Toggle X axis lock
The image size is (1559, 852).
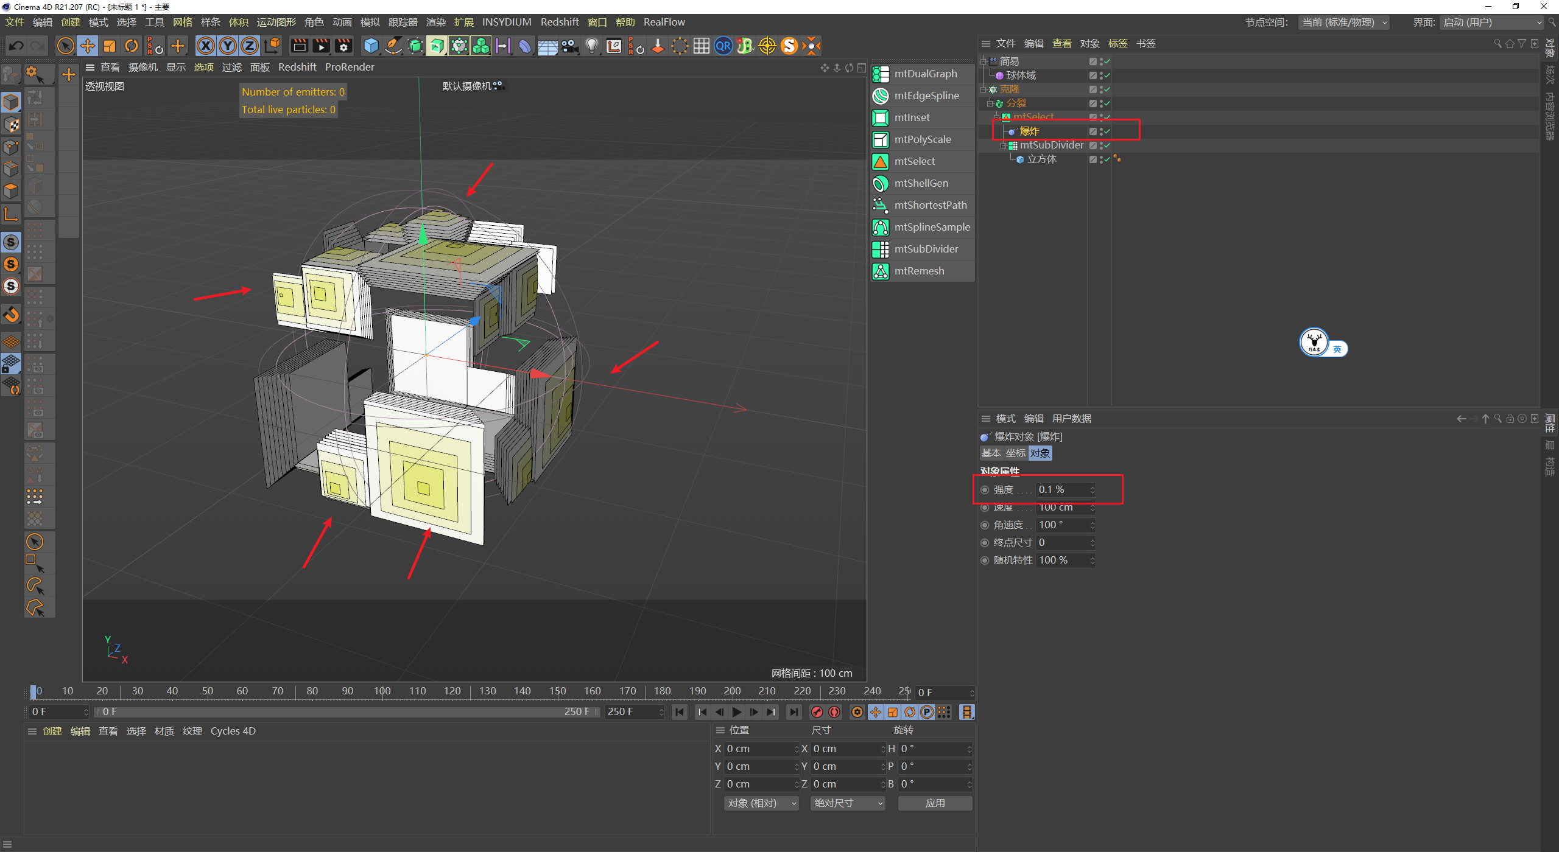point(206,46)
